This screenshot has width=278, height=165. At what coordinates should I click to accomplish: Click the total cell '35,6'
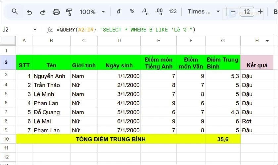coord(223,139)
